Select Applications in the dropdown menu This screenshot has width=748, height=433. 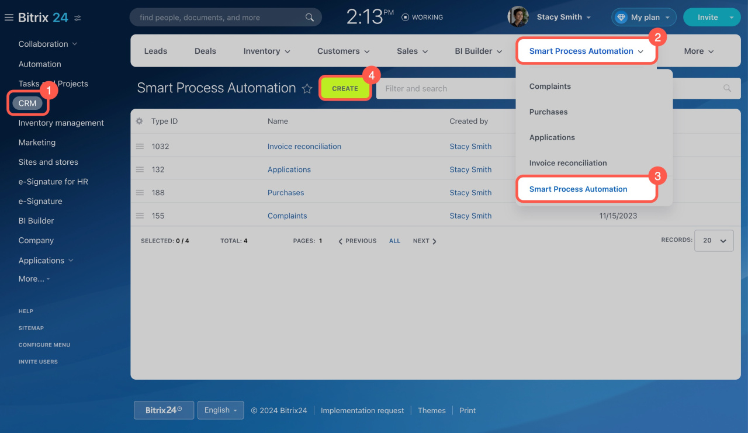coord(552,137)
